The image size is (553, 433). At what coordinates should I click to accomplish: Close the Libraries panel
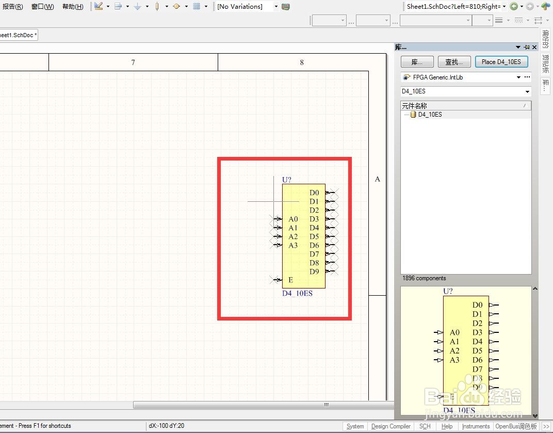point(534,47)
